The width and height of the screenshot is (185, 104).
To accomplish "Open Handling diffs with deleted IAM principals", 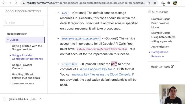I will pos(26,76).
